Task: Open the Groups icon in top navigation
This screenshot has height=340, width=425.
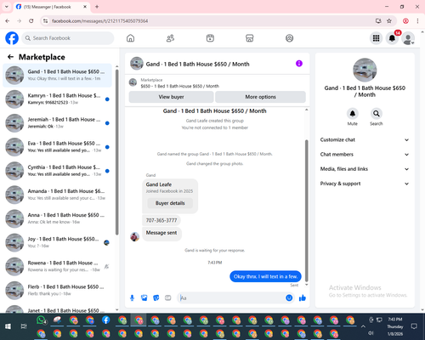Action: pyautogui.click(x=289, y=38)
